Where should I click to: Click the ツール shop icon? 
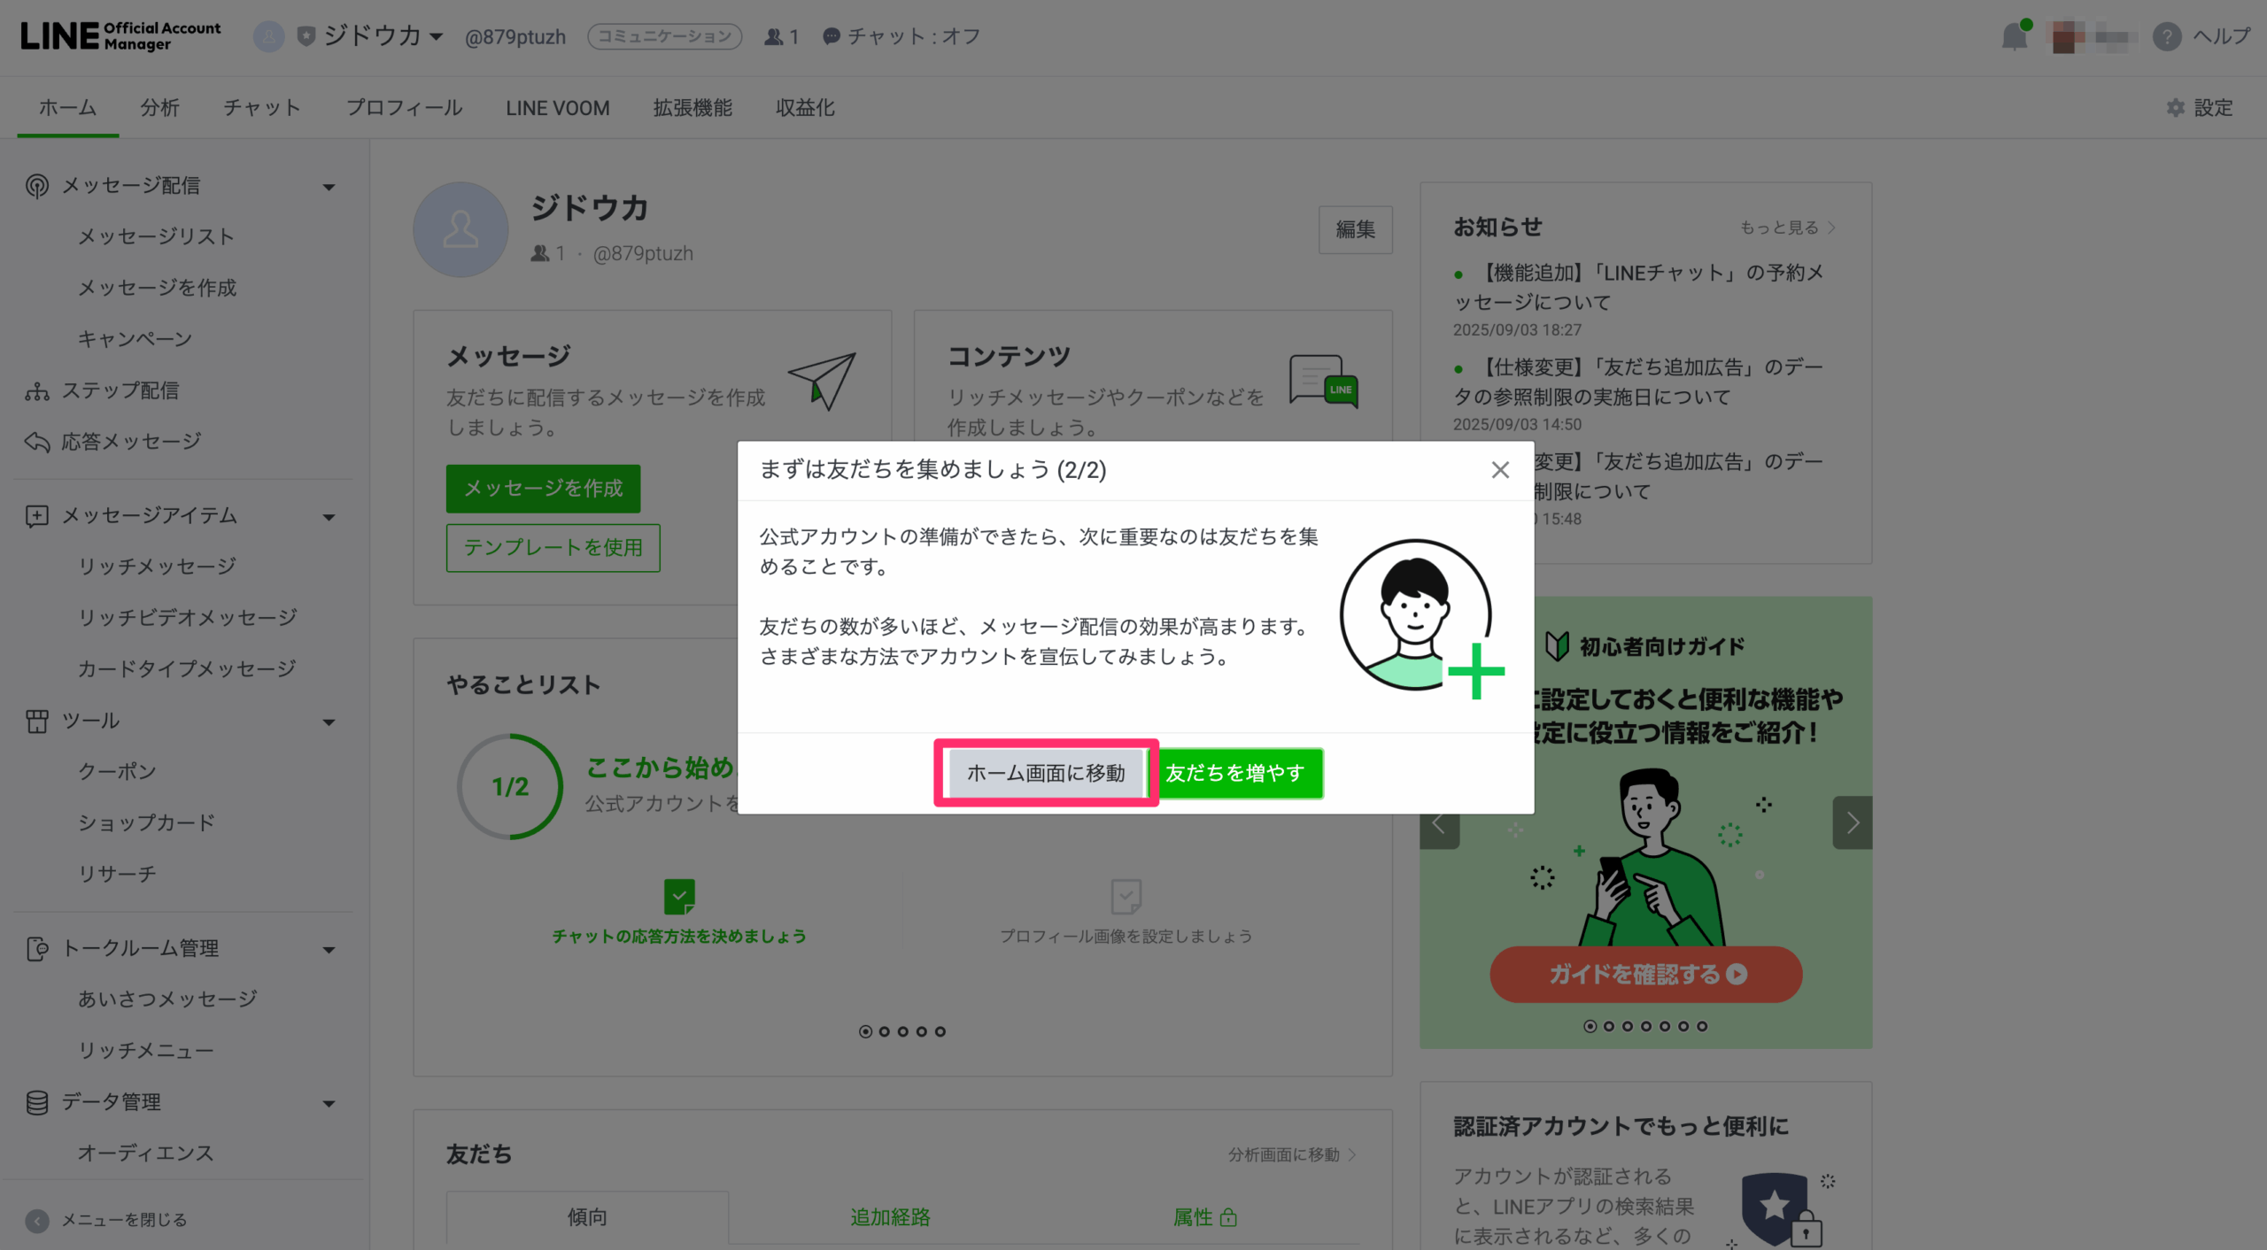click(x=36, y=721)
